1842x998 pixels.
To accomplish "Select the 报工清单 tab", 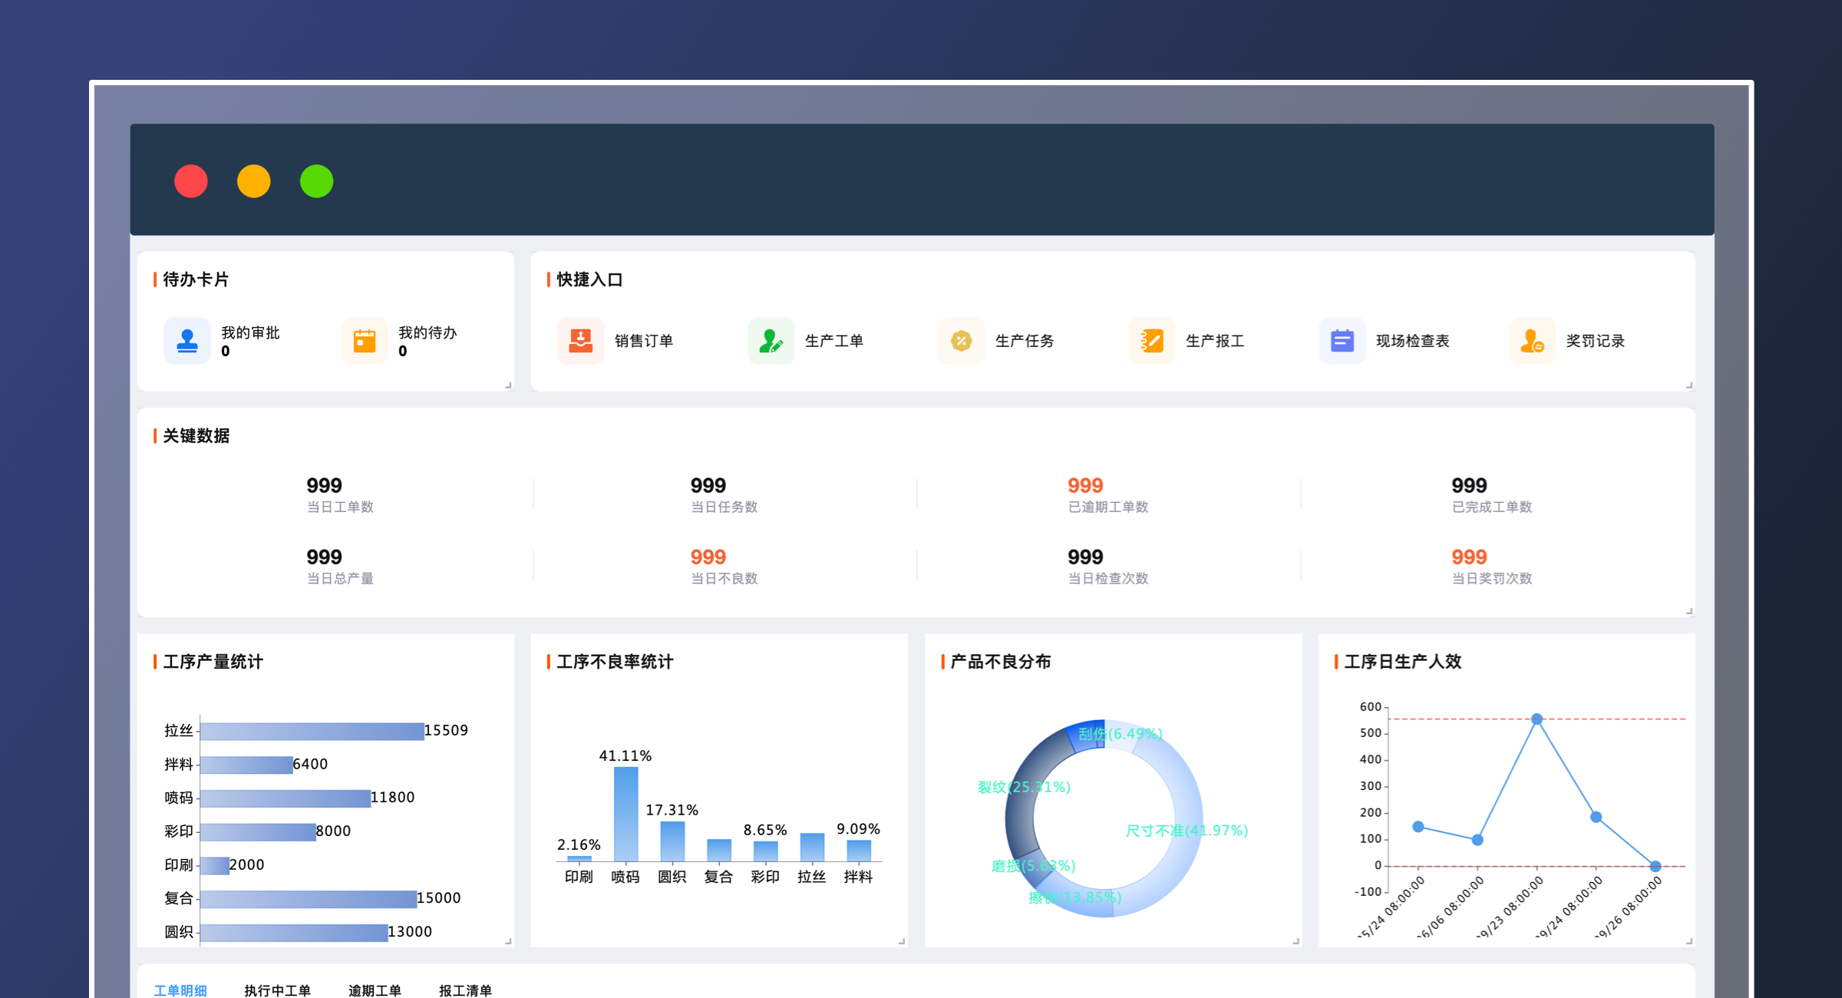I will [465, 990].
